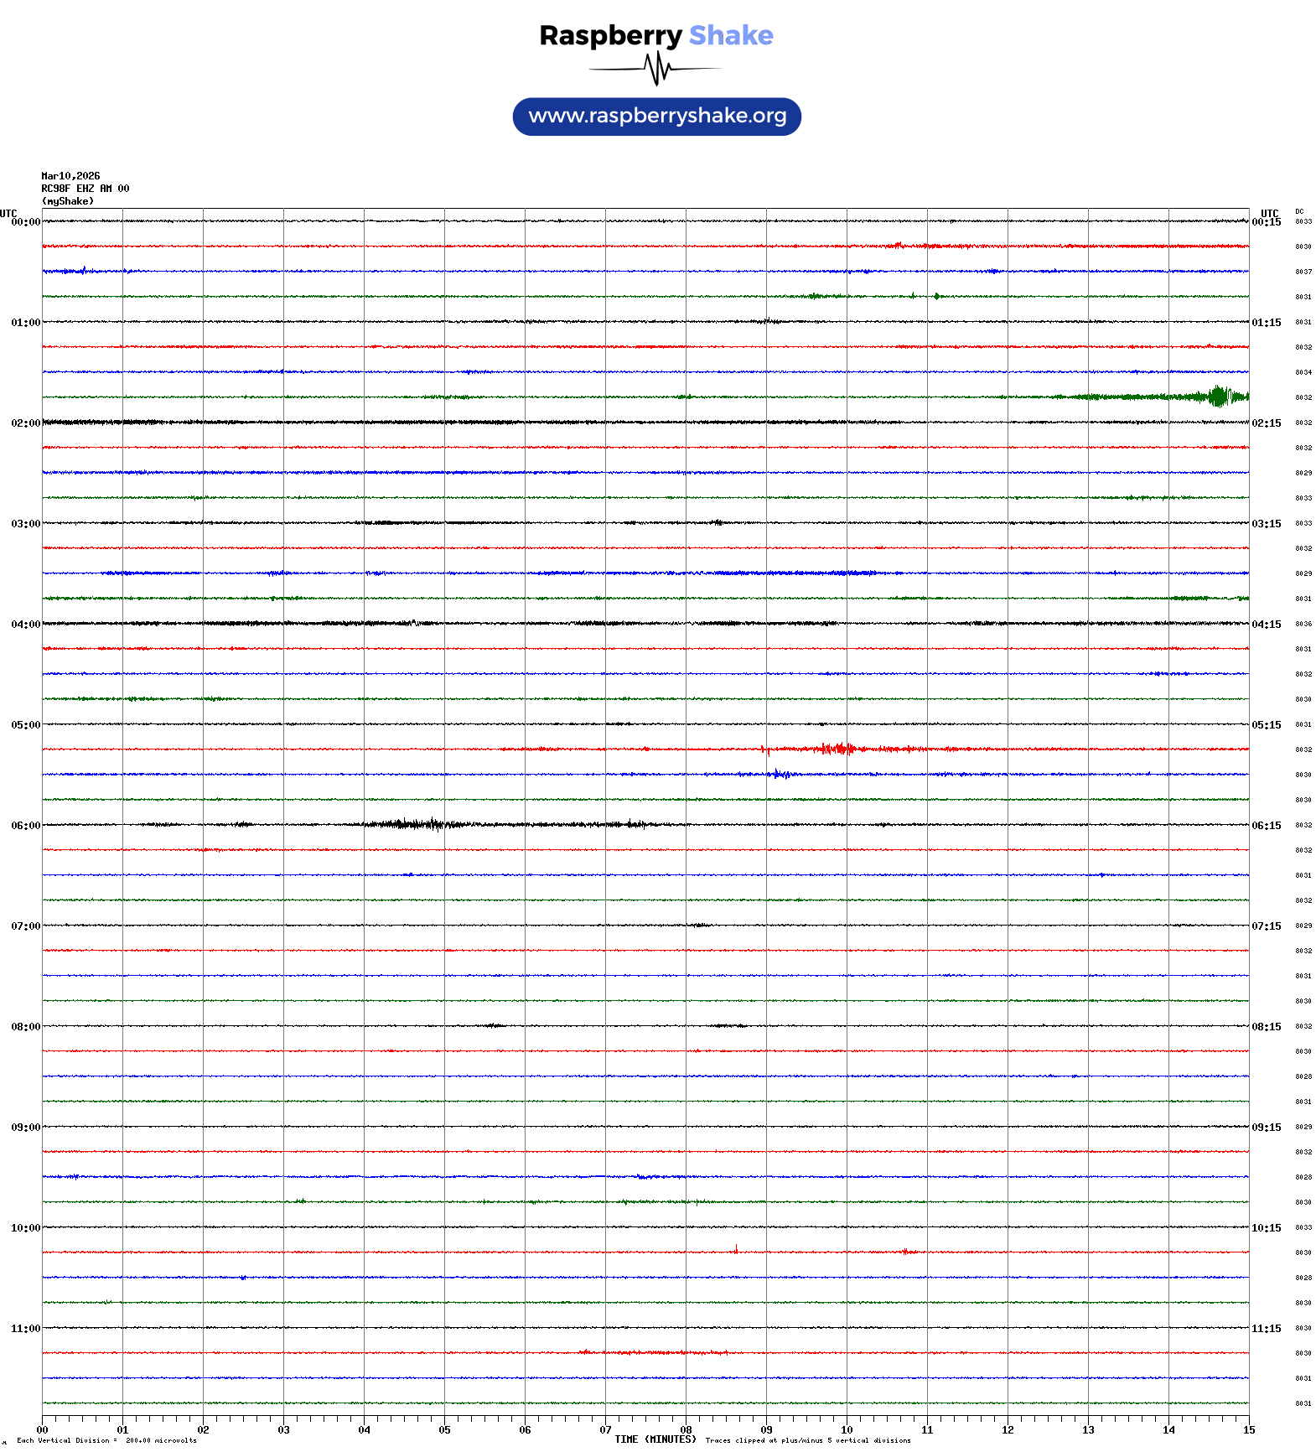The width and height of the screenshot is (1316, 1452).
Task: Select the 02:00 UTC hour label on left
Action: point(25,423)
